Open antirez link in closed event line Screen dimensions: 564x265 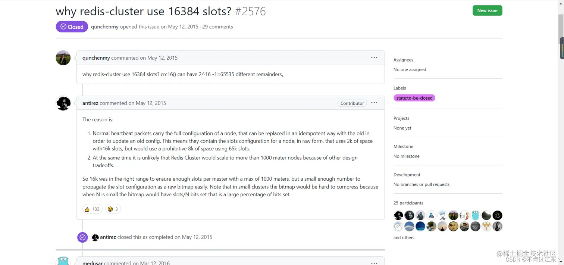point(108,237)
